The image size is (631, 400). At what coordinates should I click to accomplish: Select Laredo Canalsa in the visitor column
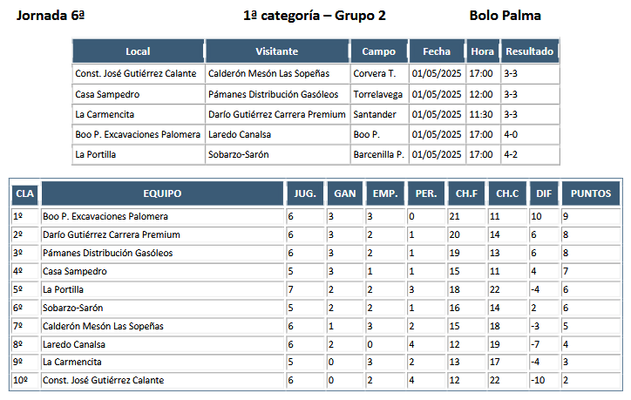(240, 134)
